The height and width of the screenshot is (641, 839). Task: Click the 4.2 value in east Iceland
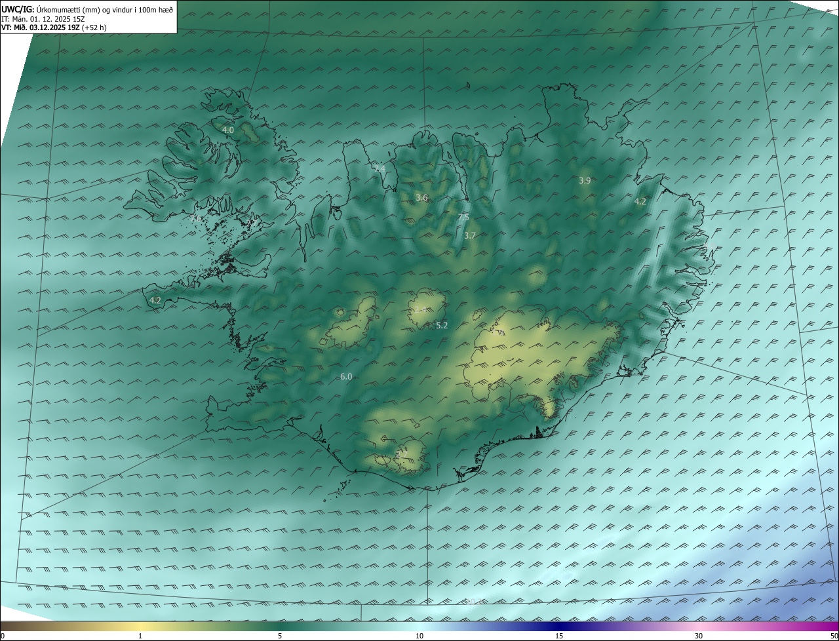[x=640, y=202]
